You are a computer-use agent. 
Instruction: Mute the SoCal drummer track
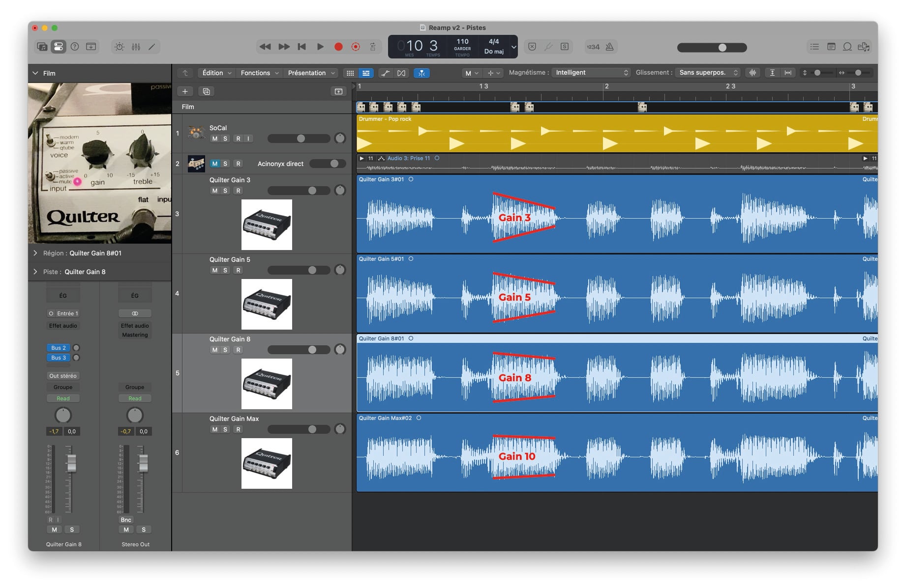coord(214,139)
